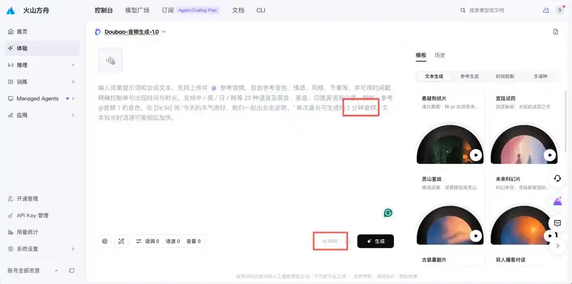Select the 体验 sparkle icon in sidebar

point(11,49)
